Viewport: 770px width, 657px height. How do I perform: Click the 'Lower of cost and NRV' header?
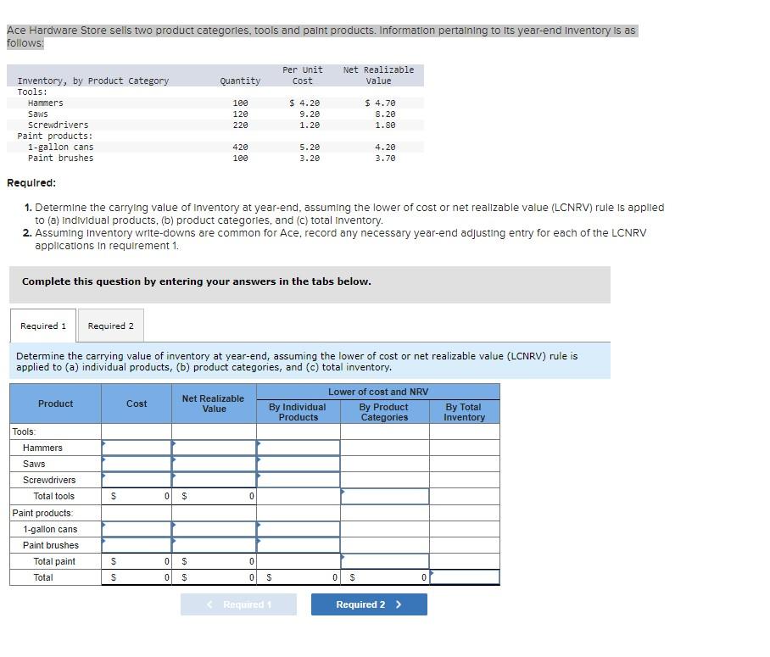378,392
